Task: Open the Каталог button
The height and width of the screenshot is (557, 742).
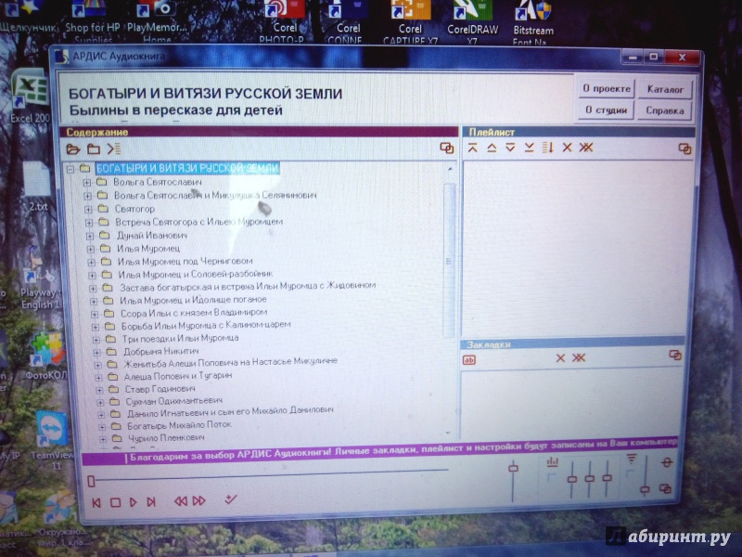Action: 665,89
